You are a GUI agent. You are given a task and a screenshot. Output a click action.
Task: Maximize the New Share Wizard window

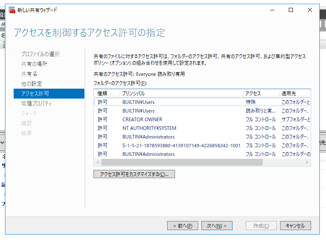(291, 10)
